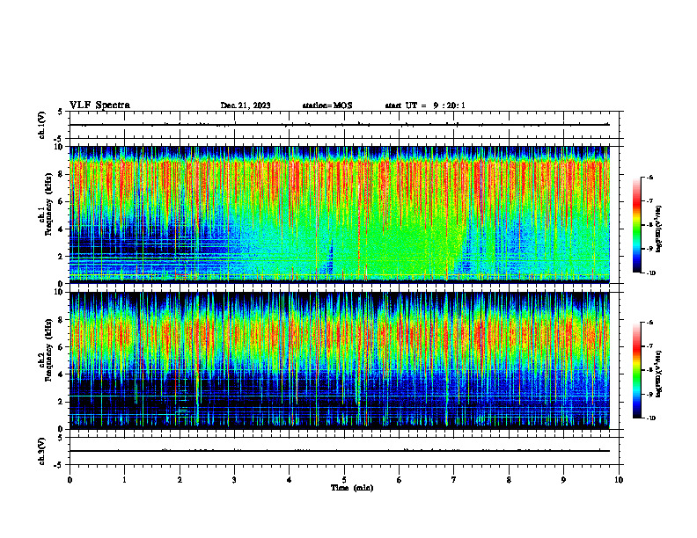
Task: Click the "-10" label on ch.1 colorbar
Action: pos(650,273)
